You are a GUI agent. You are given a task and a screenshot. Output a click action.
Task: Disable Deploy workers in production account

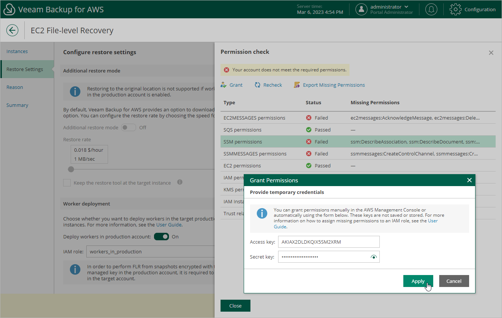[161, 237]
